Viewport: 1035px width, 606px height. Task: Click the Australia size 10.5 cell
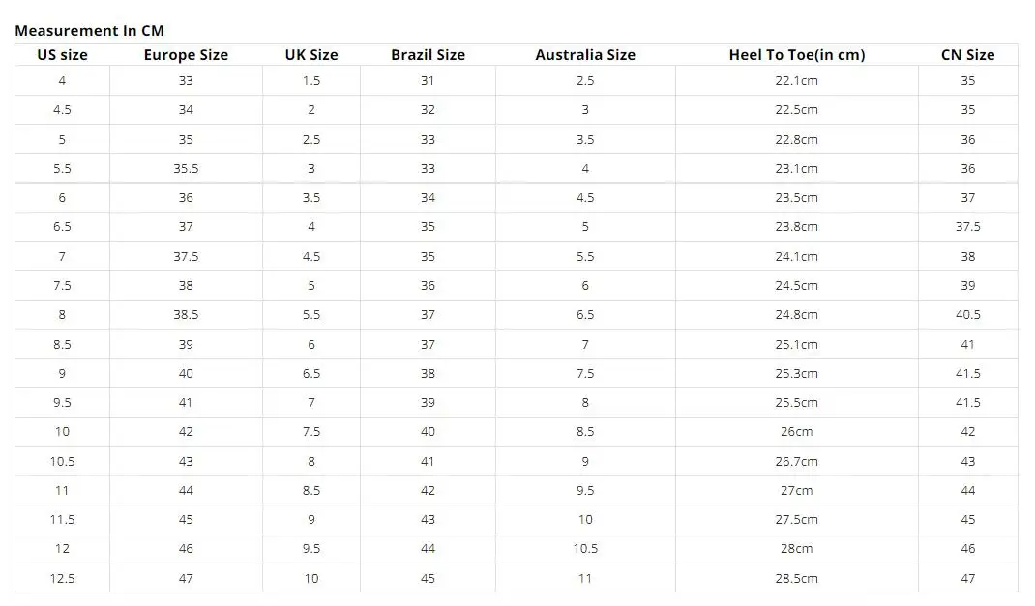tap(585, 549)
